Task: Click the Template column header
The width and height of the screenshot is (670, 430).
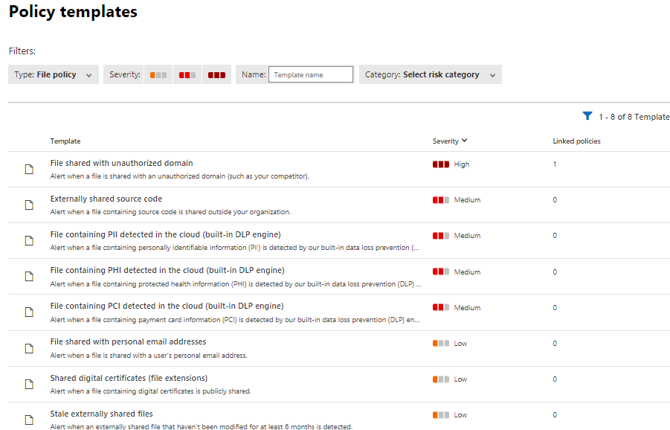Action: coord(65,141)
